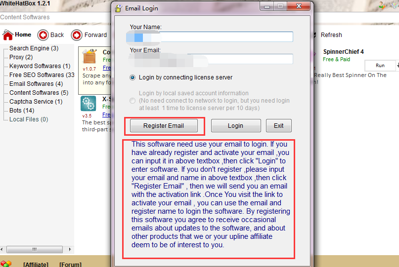Click the user account icon at top right
The image size is (399, 267).
coord(382,5)
